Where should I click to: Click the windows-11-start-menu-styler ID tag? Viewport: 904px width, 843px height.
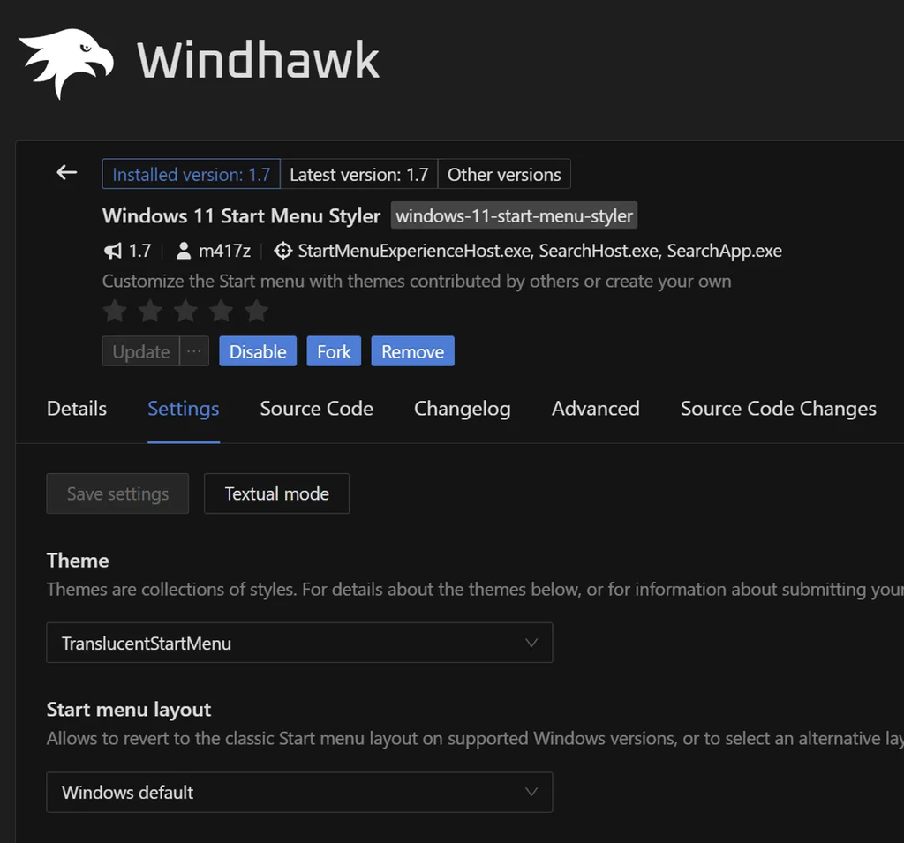click(x=515, y=215)
